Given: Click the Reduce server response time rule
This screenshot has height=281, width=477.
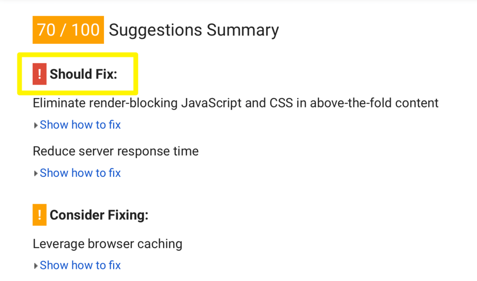Looking at the screenshot, I should pos(116,151).
